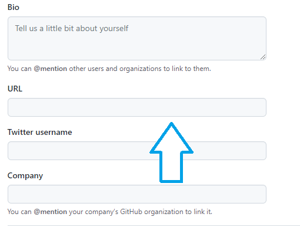300x234 pixels.
Task: Click the Bio textarea resize handle
Action: click(x=263, y=57)
